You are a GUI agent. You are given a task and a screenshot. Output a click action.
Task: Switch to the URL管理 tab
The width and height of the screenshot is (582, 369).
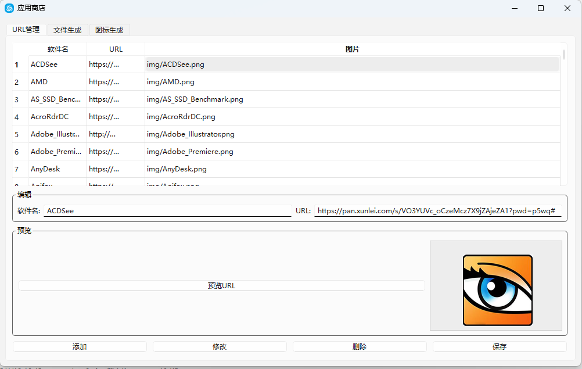pos(26,30)
